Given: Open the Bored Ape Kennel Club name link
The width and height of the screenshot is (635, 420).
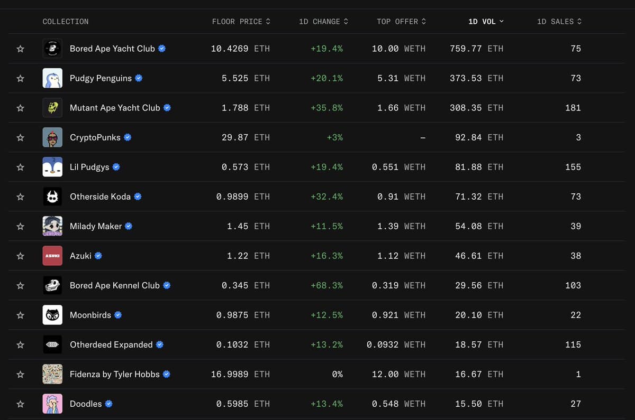Looking at the screenshot, I should click(115, 285).
